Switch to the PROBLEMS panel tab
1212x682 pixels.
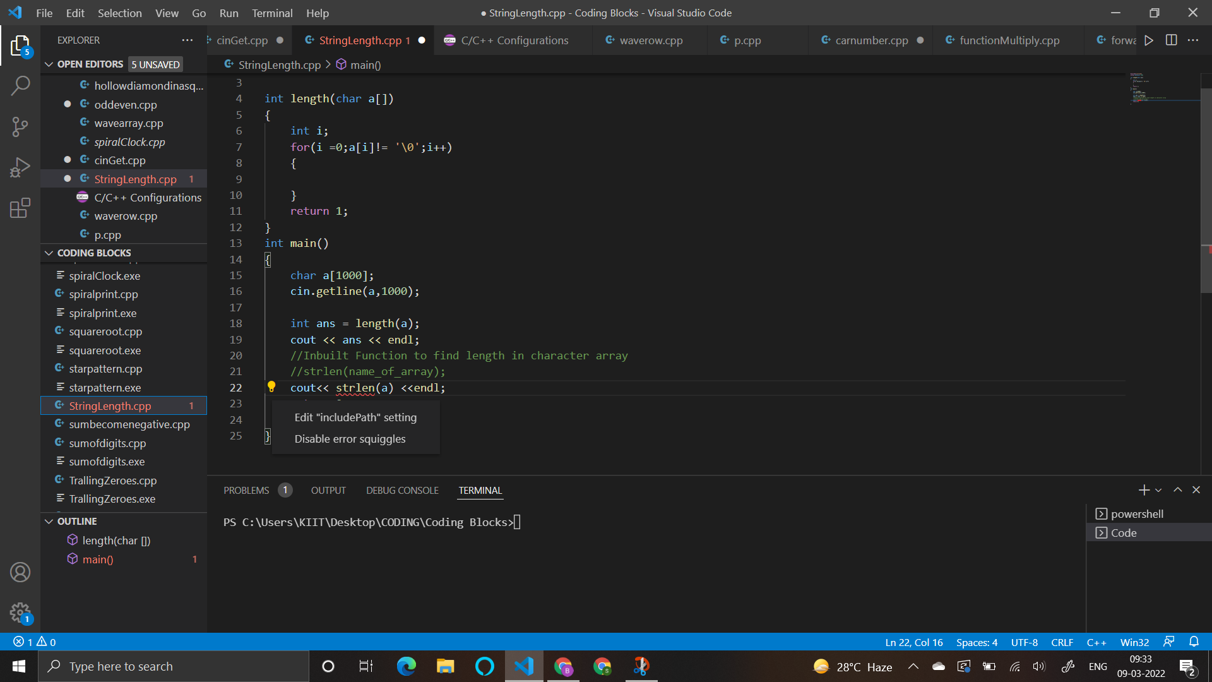246,490
